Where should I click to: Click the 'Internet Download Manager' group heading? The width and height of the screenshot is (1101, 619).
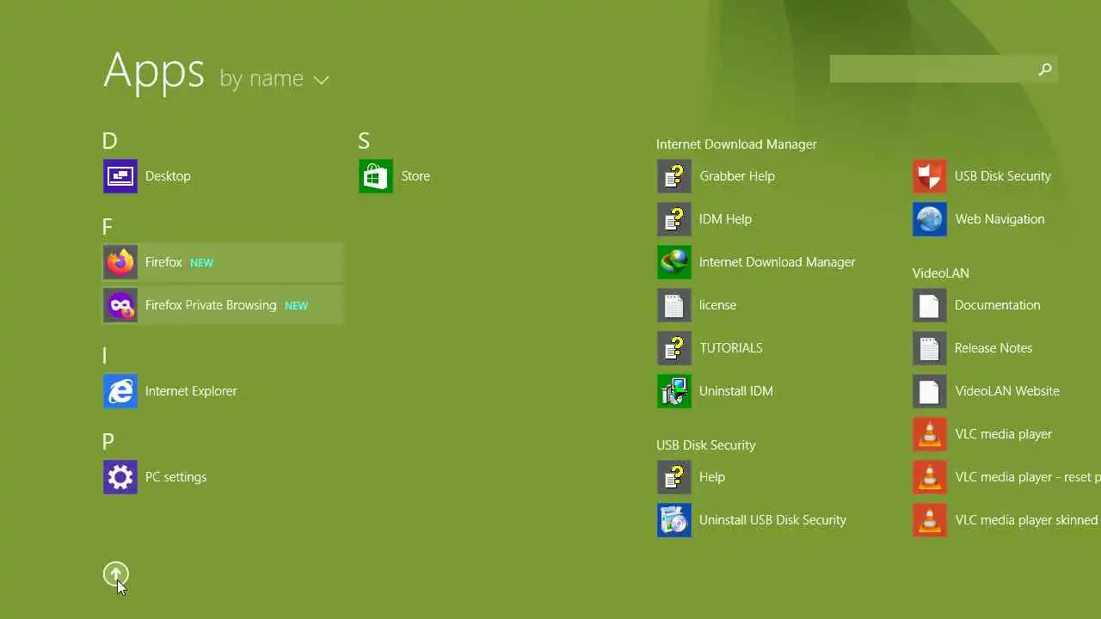(736, 144)
